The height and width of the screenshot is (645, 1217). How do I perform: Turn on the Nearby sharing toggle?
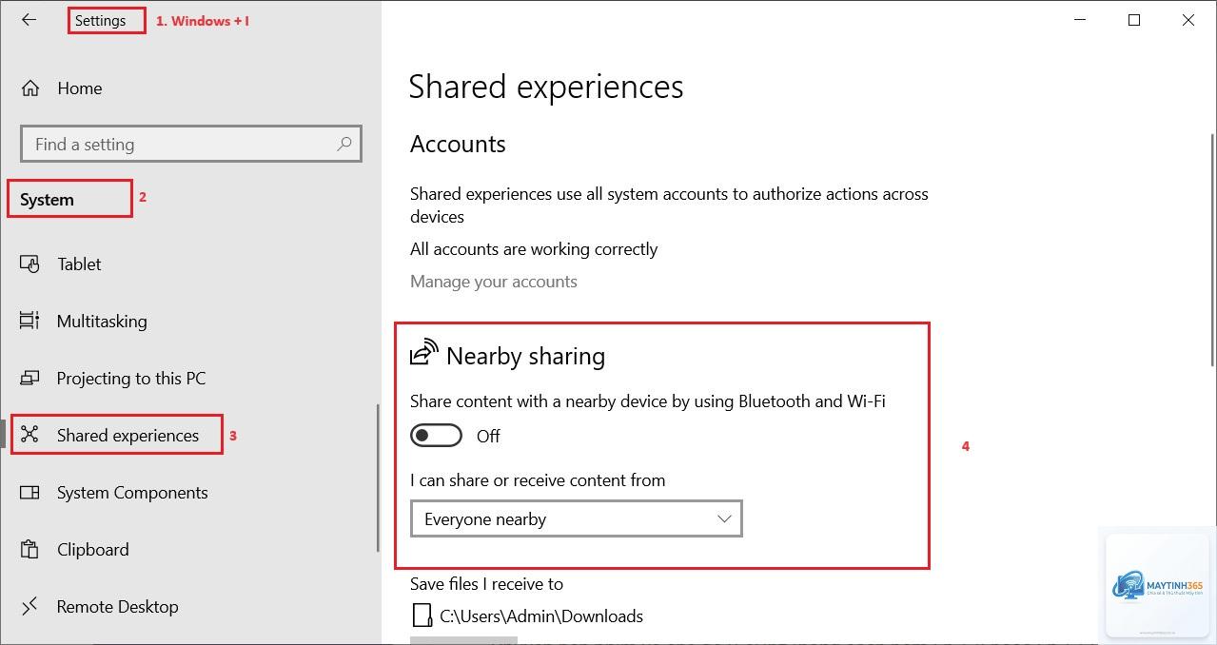click(x=436, y=436)
